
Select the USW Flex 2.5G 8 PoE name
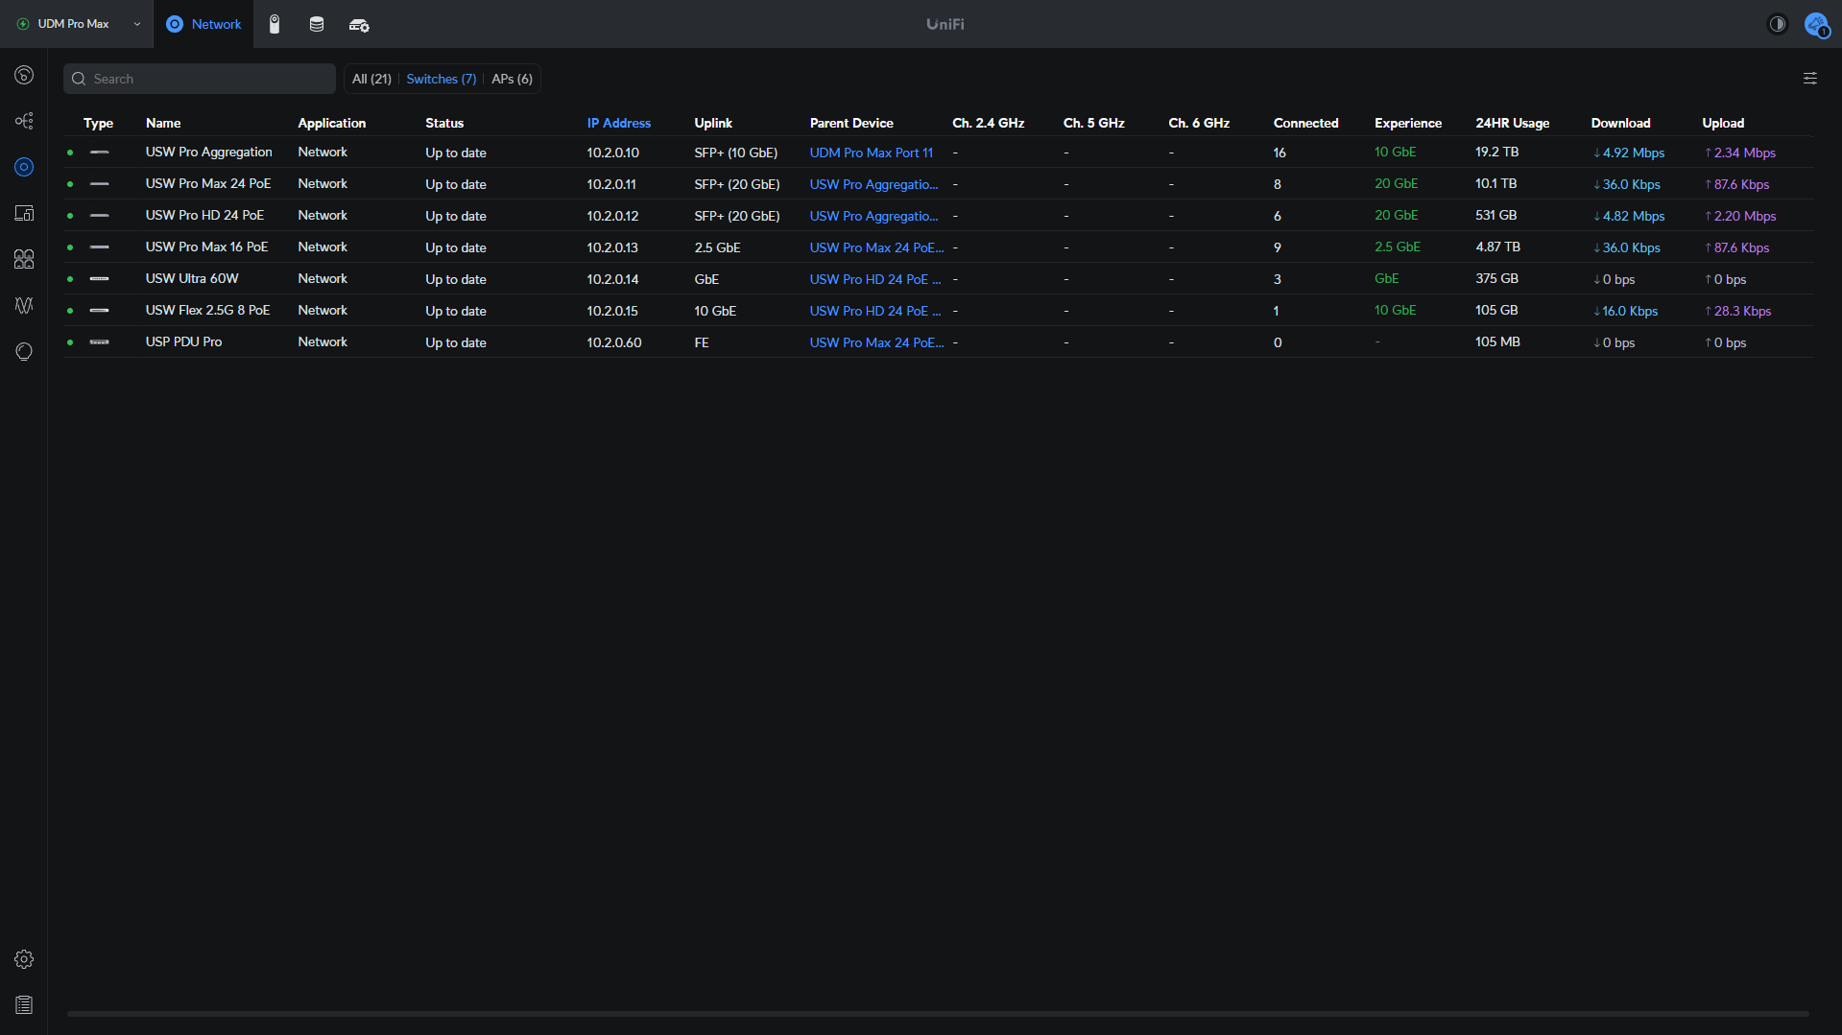click(207, 311)
